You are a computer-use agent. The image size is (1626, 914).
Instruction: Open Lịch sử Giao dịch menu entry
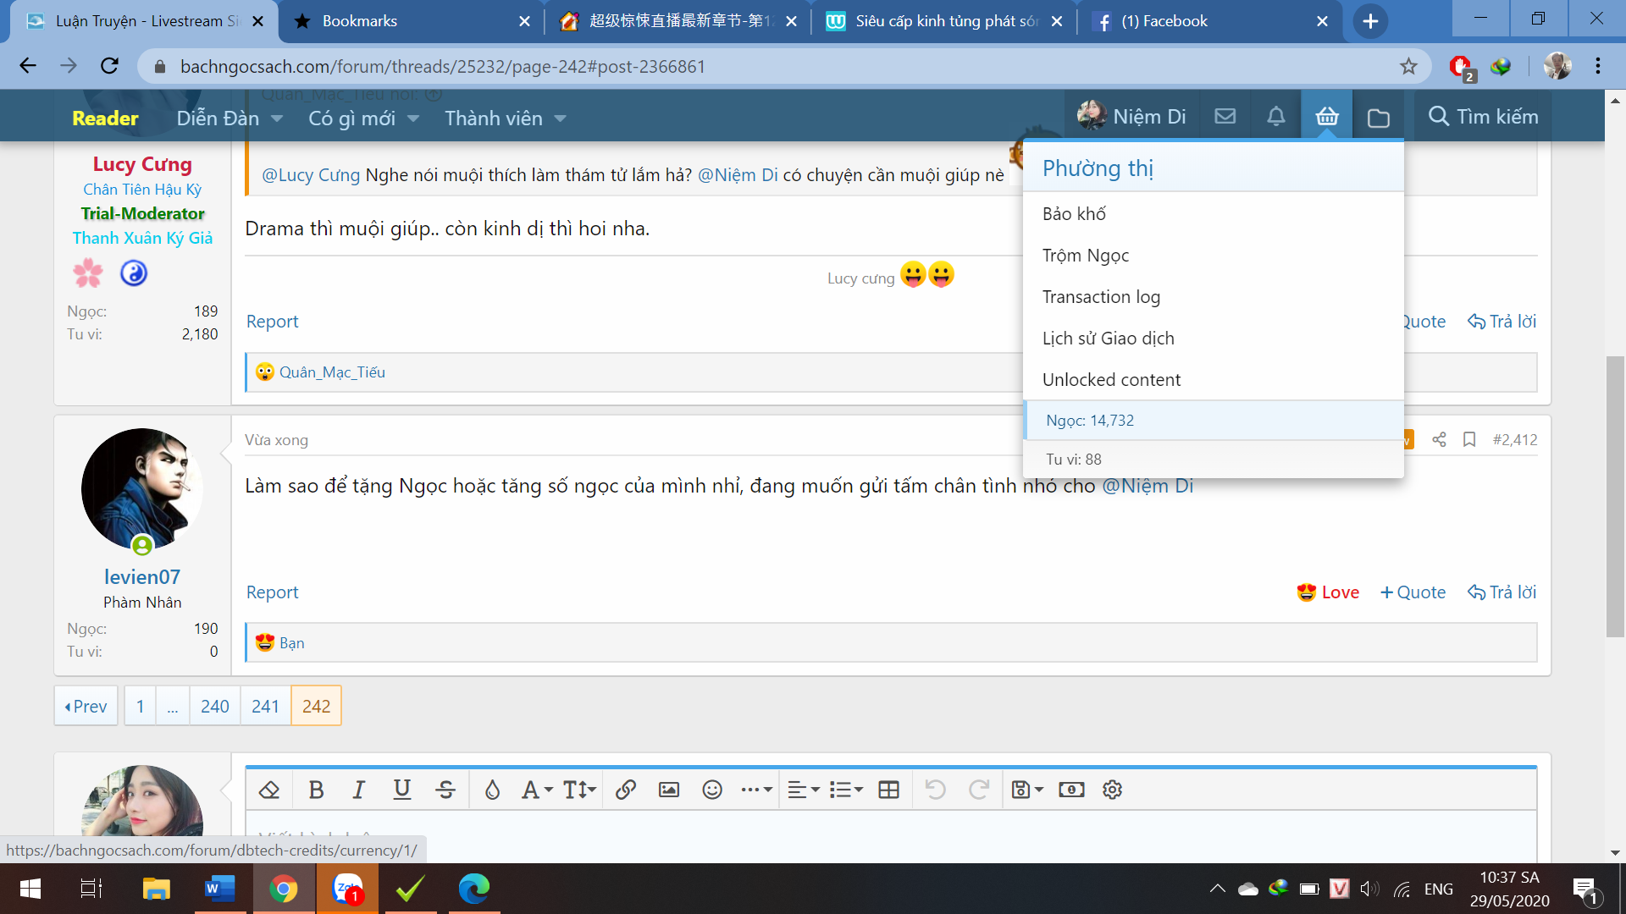pyautogui.click(x=1108, y=339)
